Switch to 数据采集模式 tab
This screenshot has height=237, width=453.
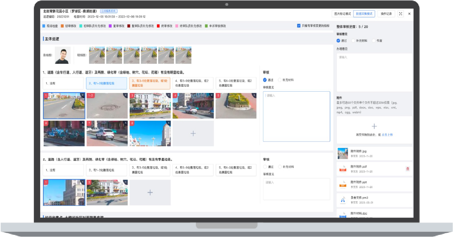pos(364,14)
